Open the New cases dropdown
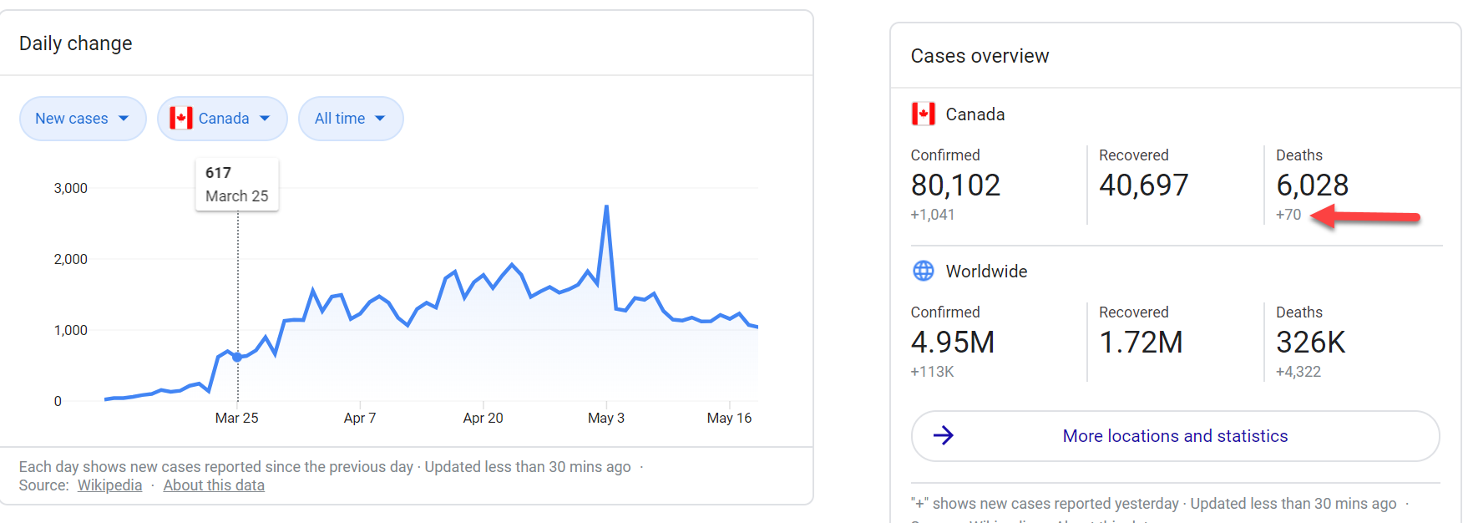Screen dimensions: 1463x523 click(x=82, y=119)
